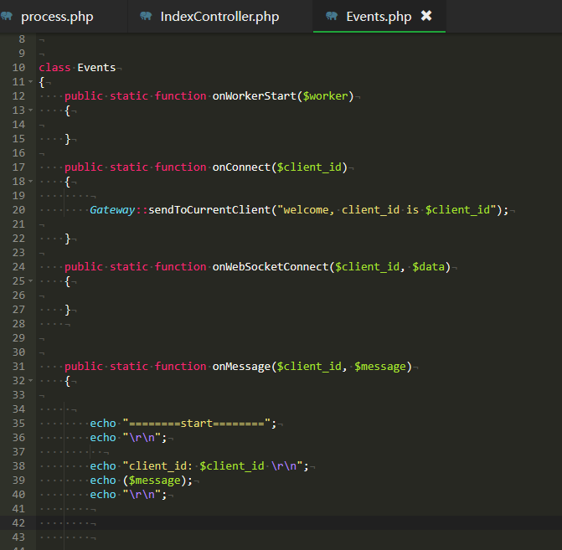The width and height of the screenshot is (562, 550).
Task: Click the onMessage function name
Action: pos(241,367)
